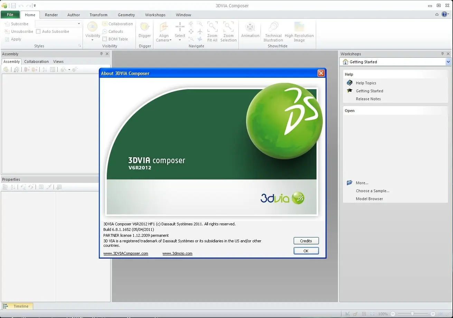The image size is (453, 318).
Task: Click the Subscribe style icon
Action: [7, 24]
